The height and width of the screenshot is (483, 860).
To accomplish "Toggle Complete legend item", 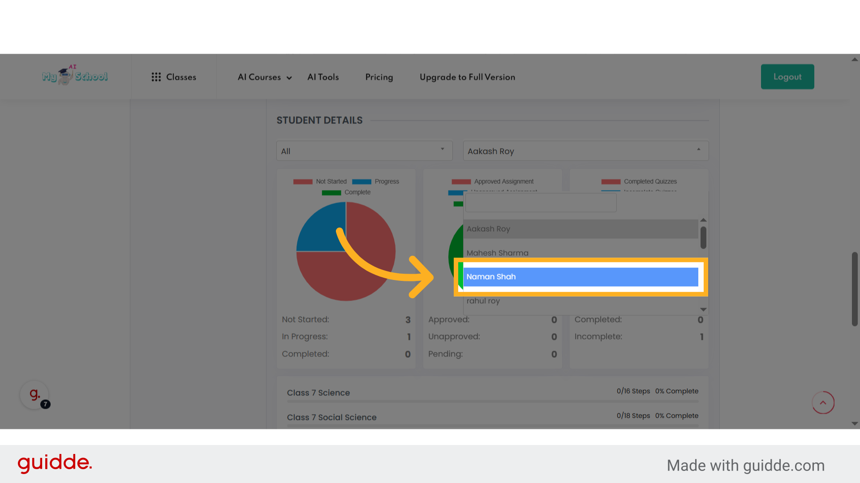I will (x=346, y=192).
